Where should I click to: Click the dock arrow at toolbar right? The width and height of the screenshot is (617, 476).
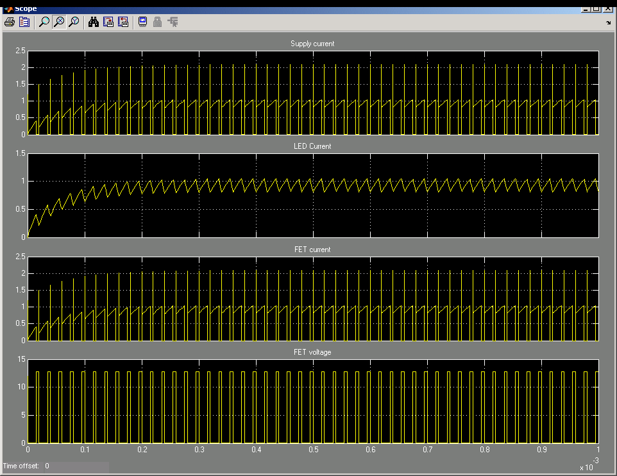click(609, 23)
